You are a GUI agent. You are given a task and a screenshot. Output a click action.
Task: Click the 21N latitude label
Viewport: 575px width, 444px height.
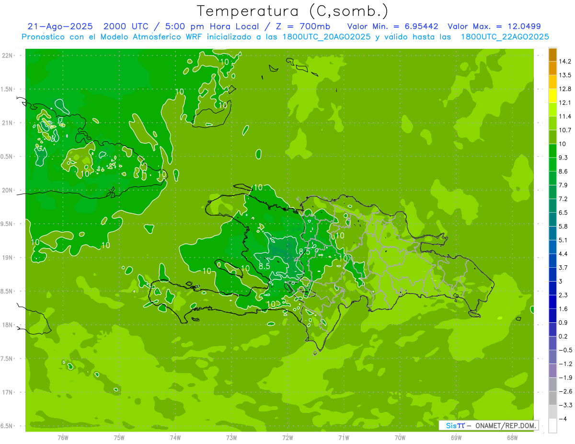point(8,123)
